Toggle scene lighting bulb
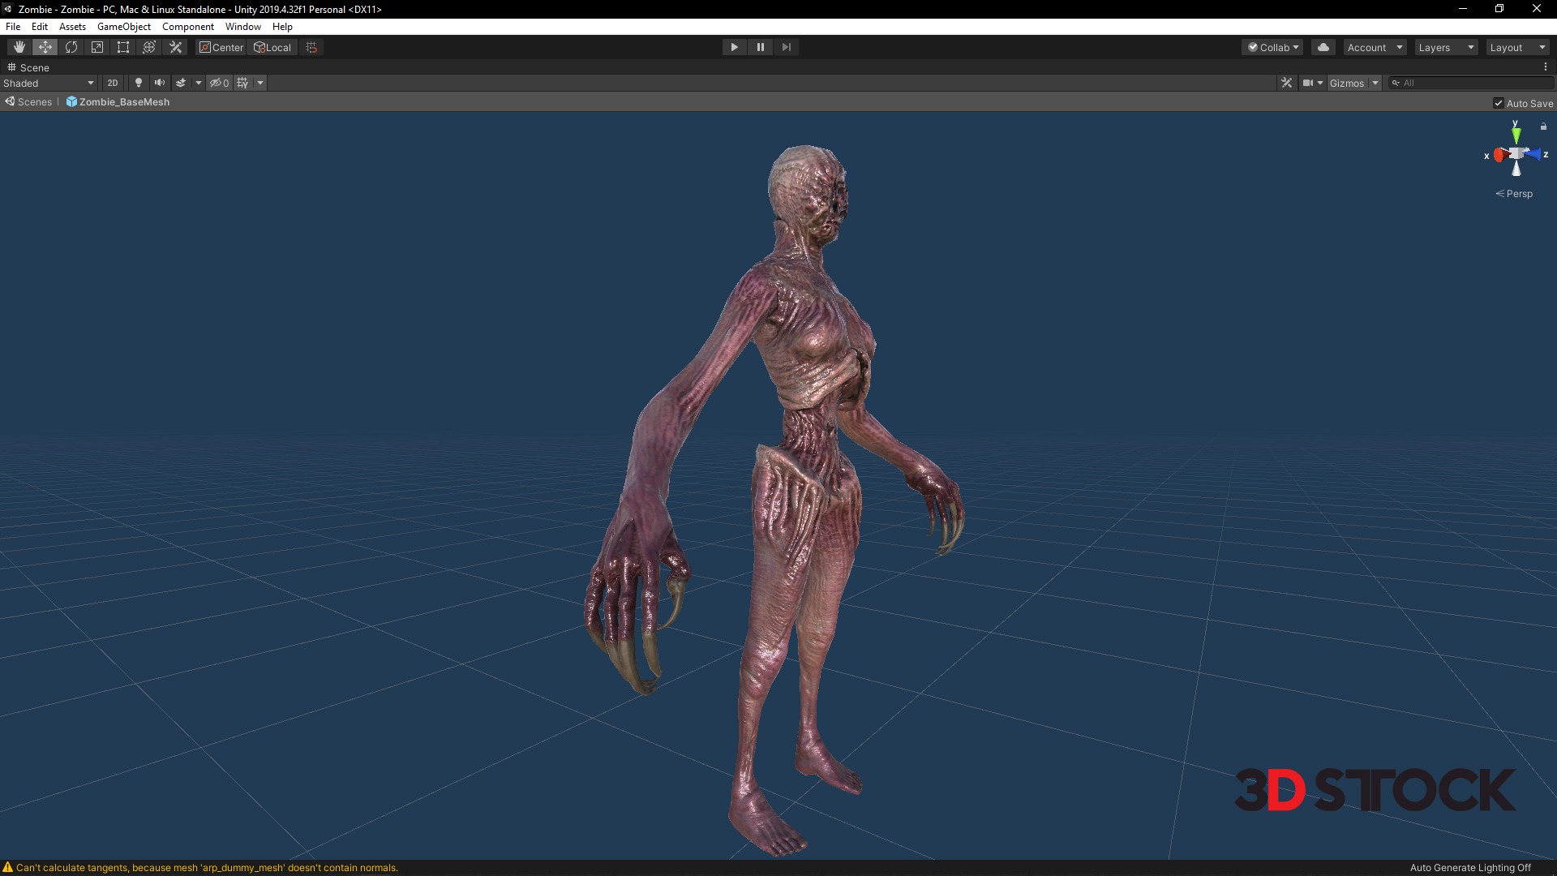Viewport: 1557px width, 876px height. click(x=139, y=83)
